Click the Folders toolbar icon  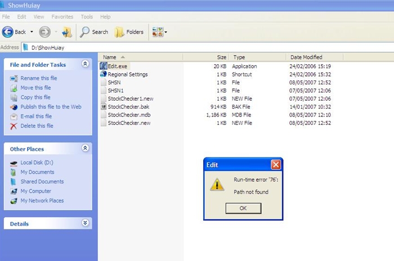[119, 32]
